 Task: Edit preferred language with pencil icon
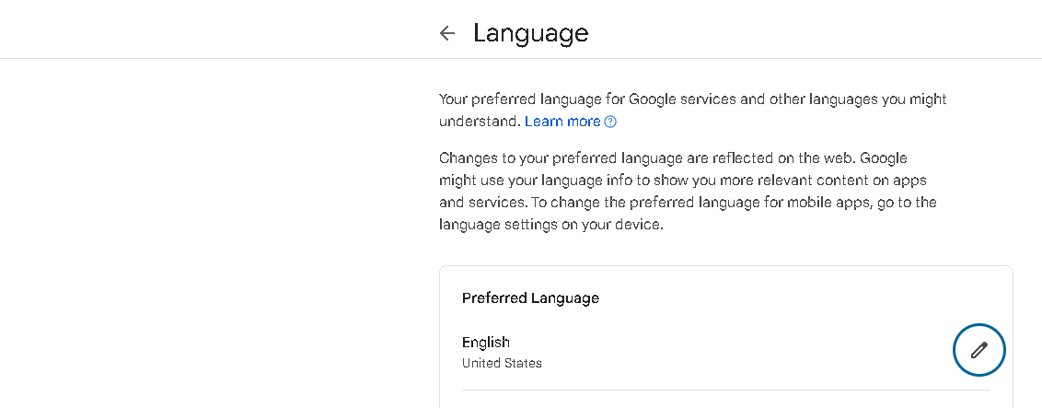click(x=978, y=350)
